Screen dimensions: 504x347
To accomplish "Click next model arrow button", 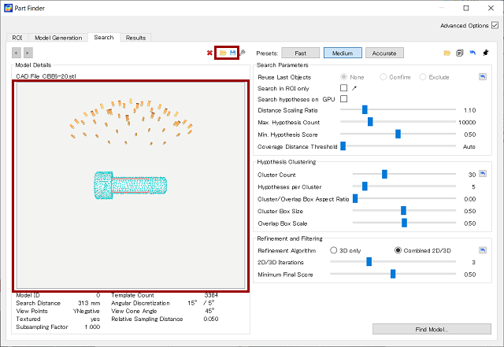I will (x=28, y=53).
